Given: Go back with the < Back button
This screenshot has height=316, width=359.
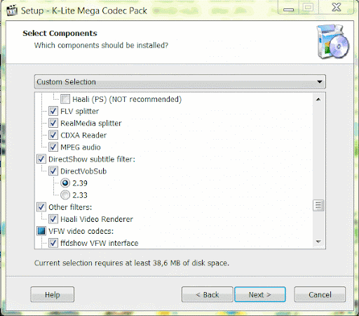Looking at the screenshot, I should pos(208,294).
